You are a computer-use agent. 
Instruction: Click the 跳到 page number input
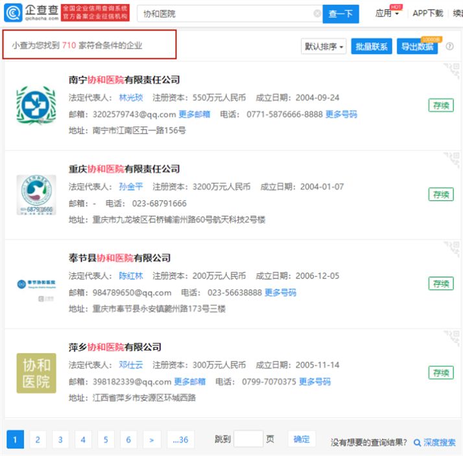(x=248, y=439)
